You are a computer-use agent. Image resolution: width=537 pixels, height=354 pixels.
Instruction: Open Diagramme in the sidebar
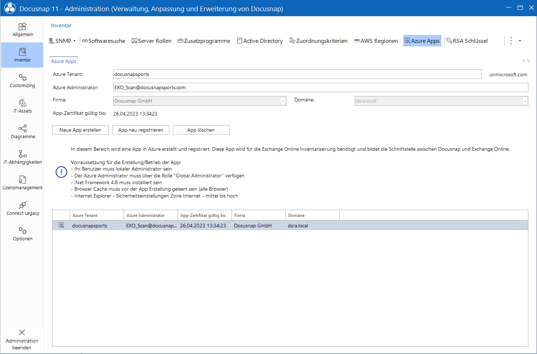22,132
